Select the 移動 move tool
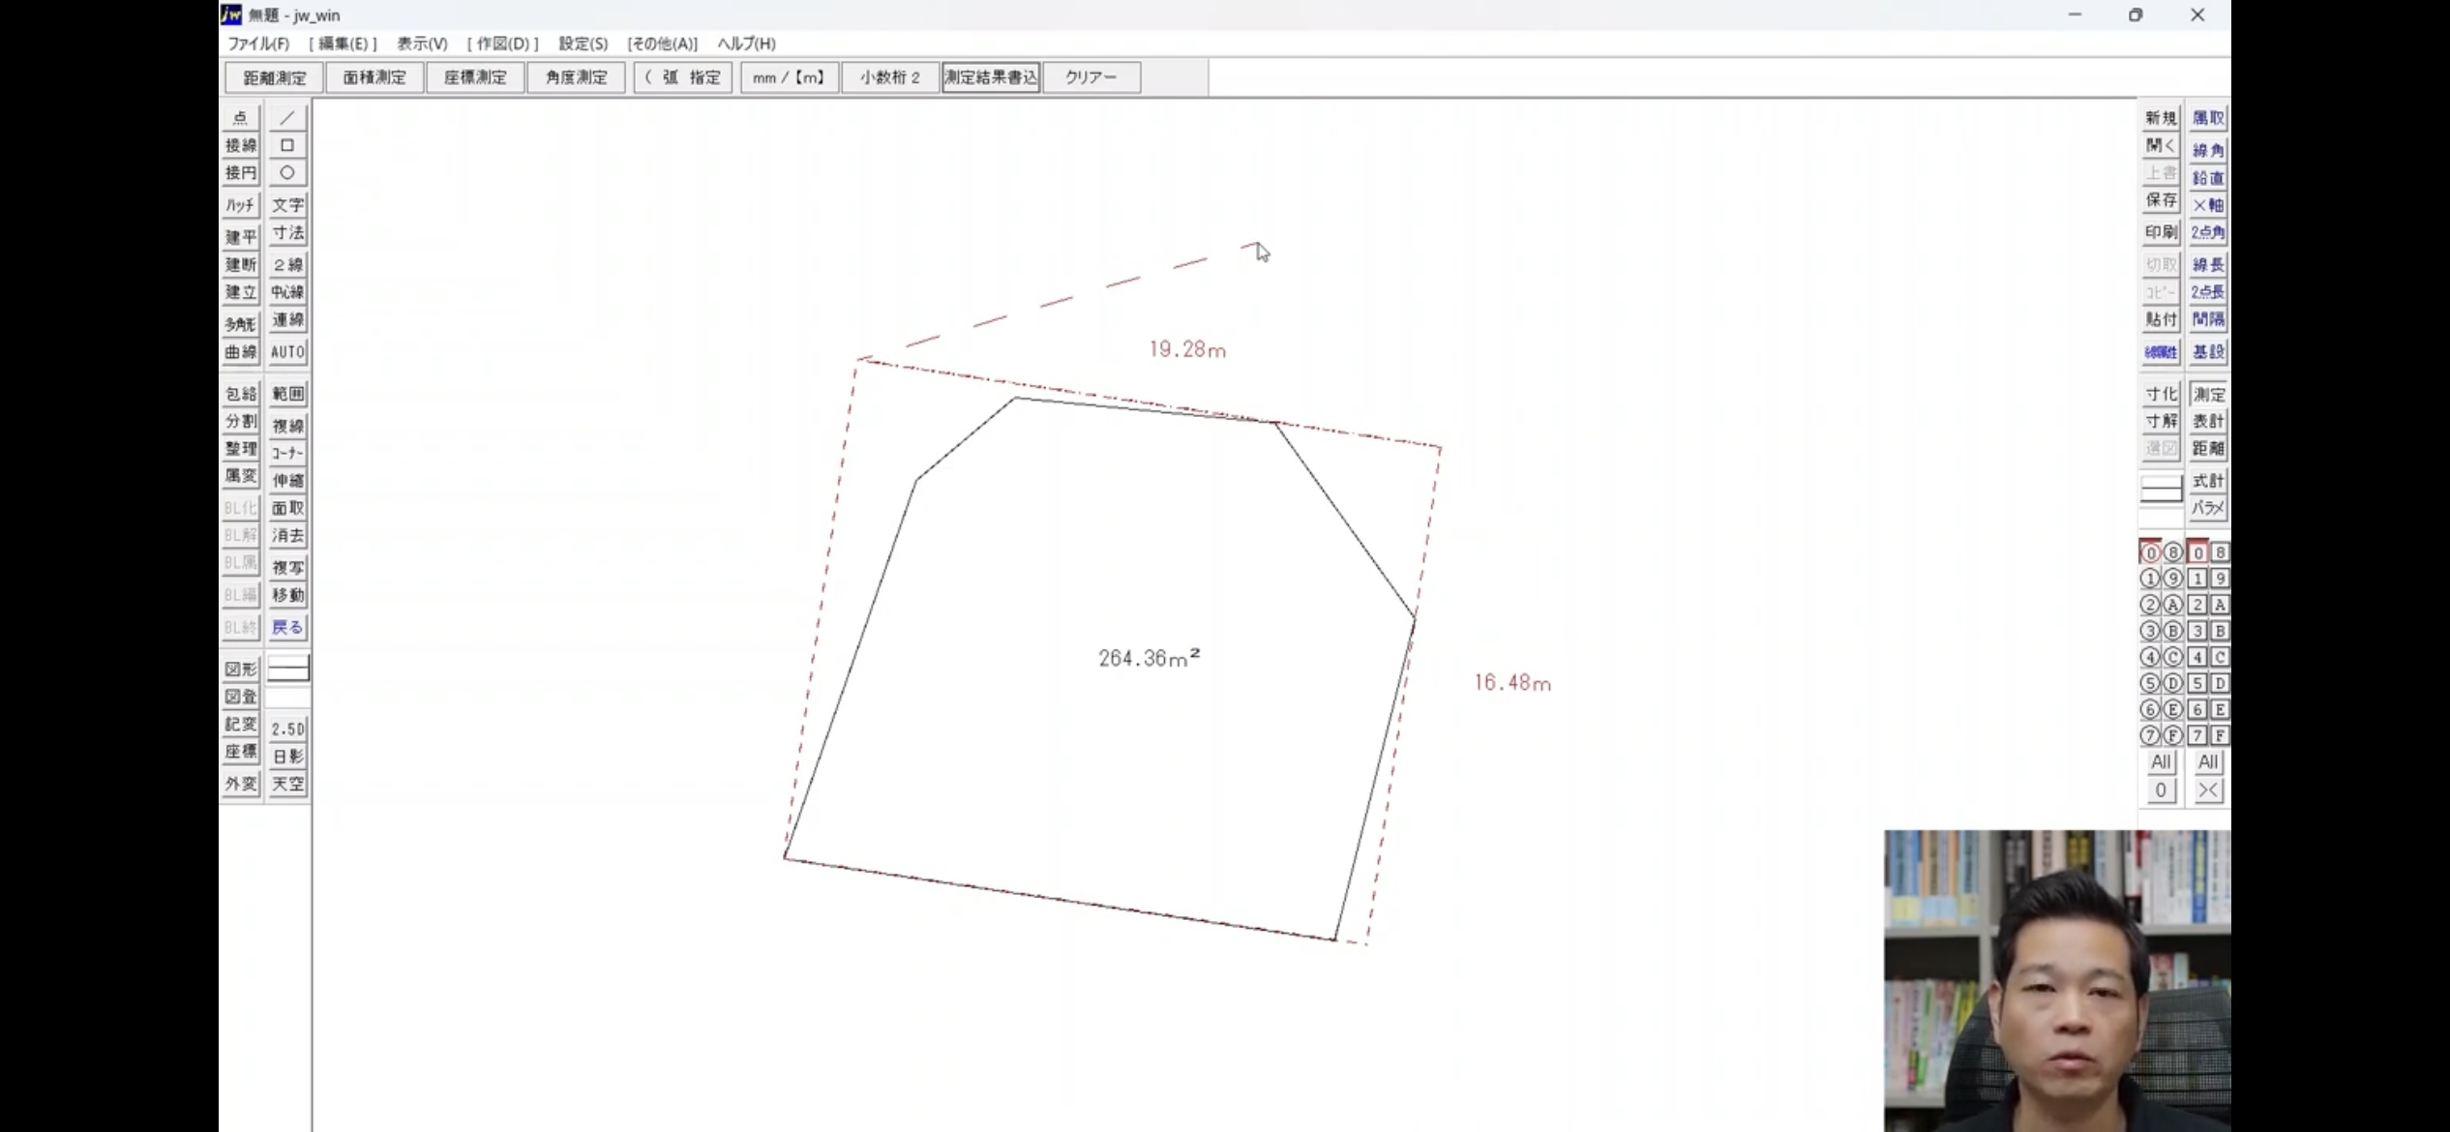The image size is (2450, 1132). (x=287, y=595)
